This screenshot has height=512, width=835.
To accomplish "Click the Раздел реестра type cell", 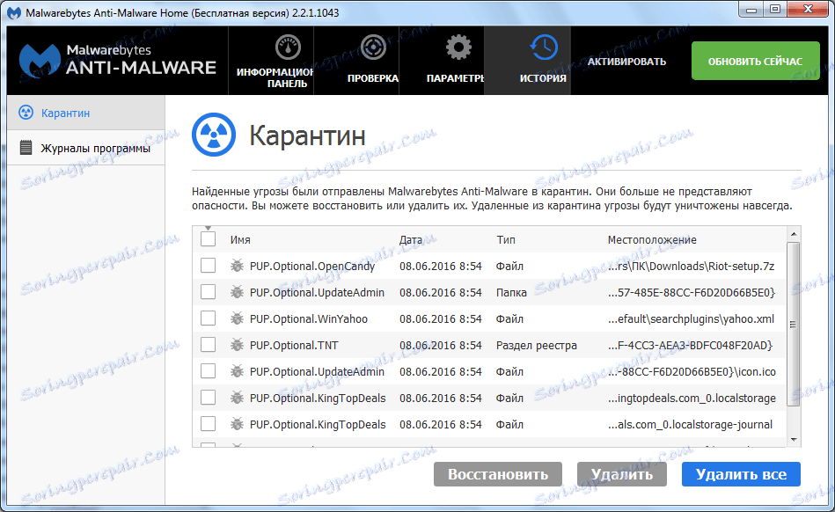I will [x=536, y=346].
